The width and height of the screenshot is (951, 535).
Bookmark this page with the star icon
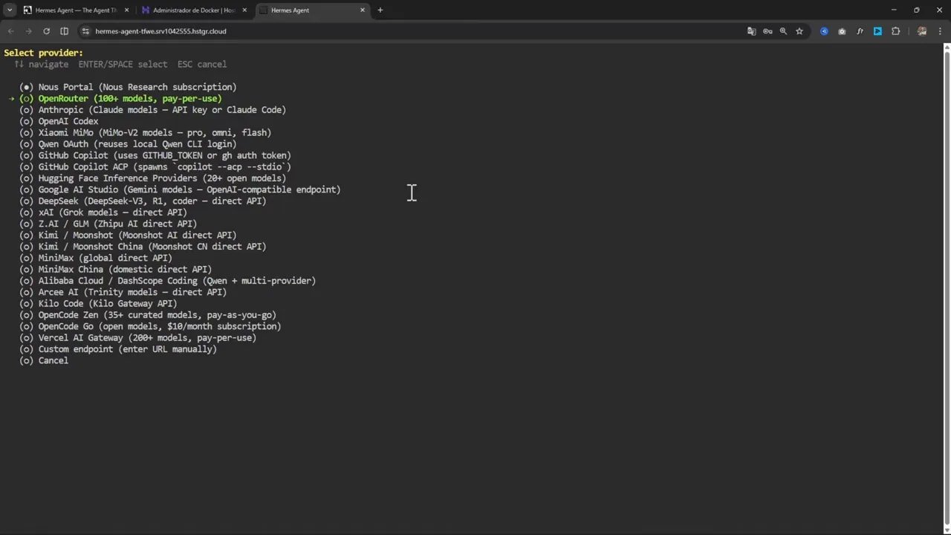coord(799,31)
